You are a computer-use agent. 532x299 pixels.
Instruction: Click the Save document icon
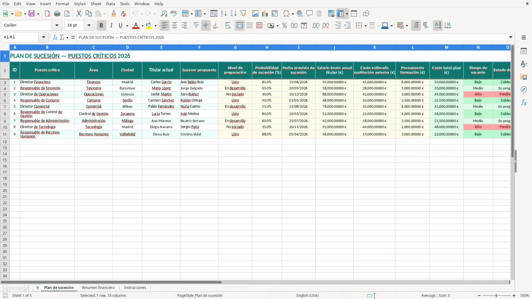31,14
